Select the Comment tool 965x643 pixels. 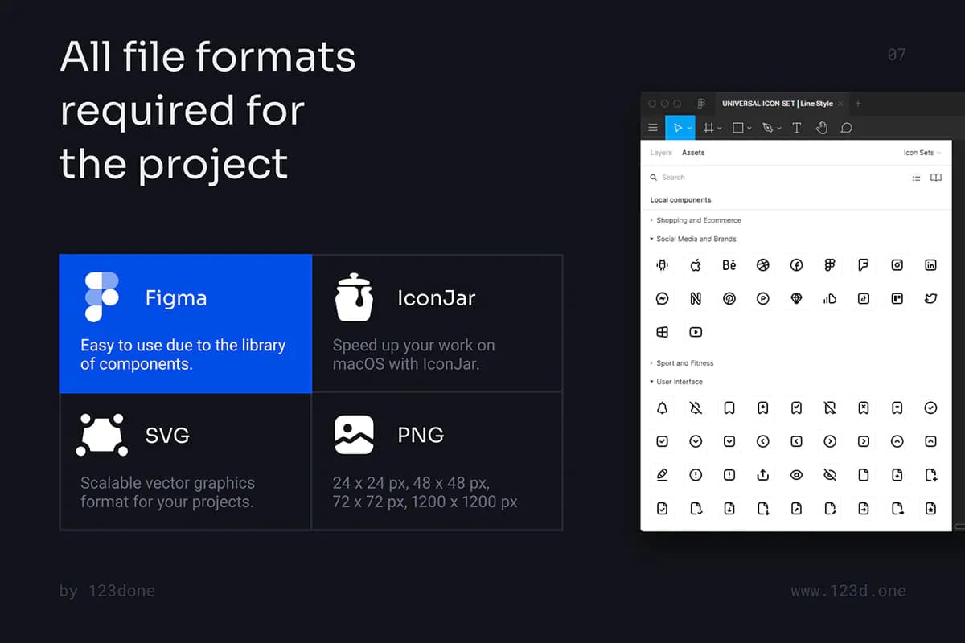846,128
